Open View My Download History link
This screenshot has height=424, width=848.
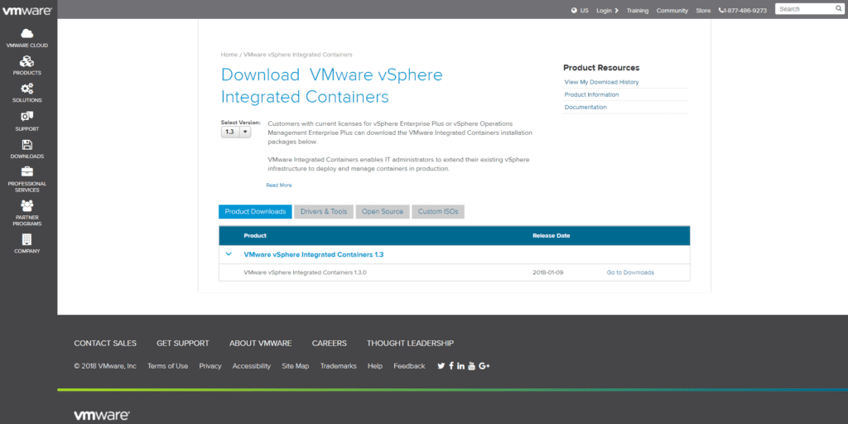[601, 82]
